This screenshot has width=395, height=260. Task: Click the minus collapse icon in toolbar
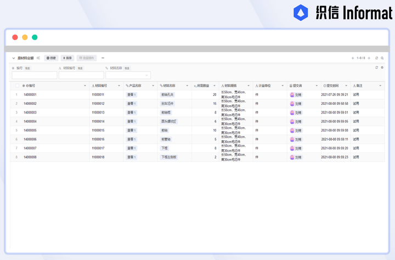click(x=103, y=58)
